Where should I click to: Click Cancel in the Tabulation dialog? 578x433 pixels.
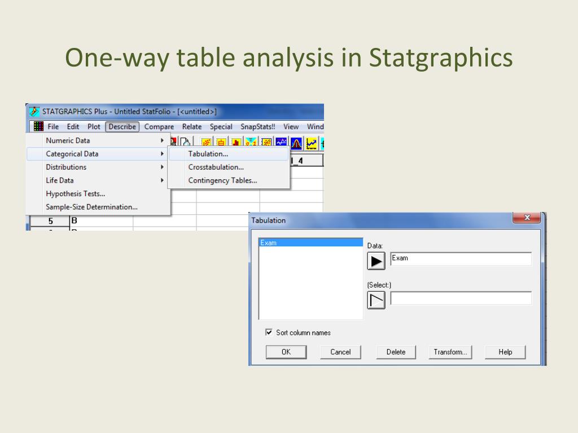(x=340, y=352)
